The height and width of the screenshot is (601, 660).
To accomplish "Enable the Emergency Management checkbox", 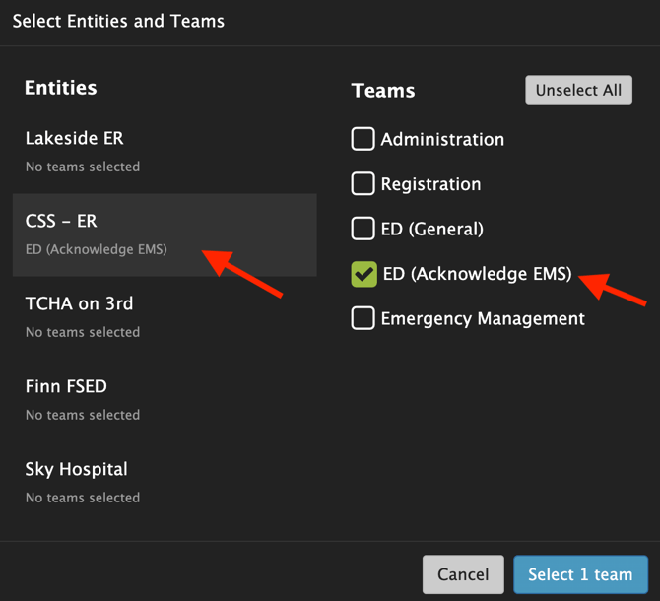I will click(x=363, y=318).
